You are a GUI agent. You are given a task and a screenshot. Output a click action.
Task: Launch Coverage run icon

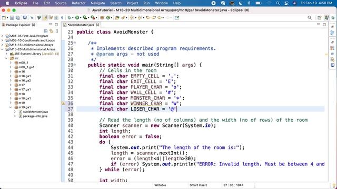(x=85, y=18)
